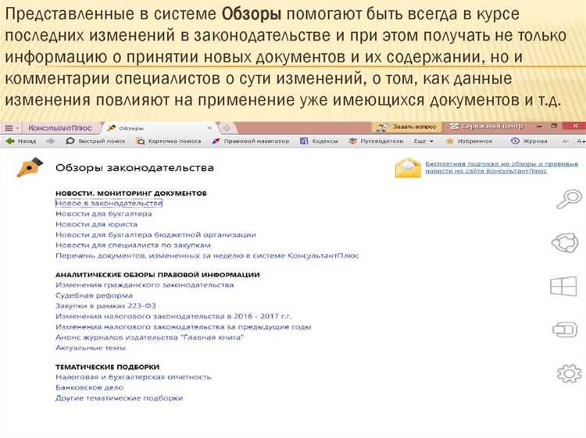
Task: Open the Сервисный центр button
Action: (x=486, y=126)
